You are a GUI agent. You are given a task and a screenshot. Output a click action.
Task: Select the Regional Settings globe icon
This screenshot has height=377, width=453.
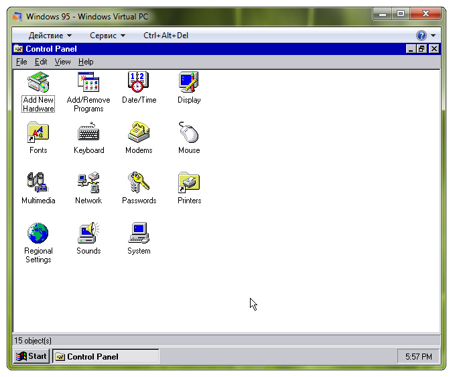coord(38,233)
